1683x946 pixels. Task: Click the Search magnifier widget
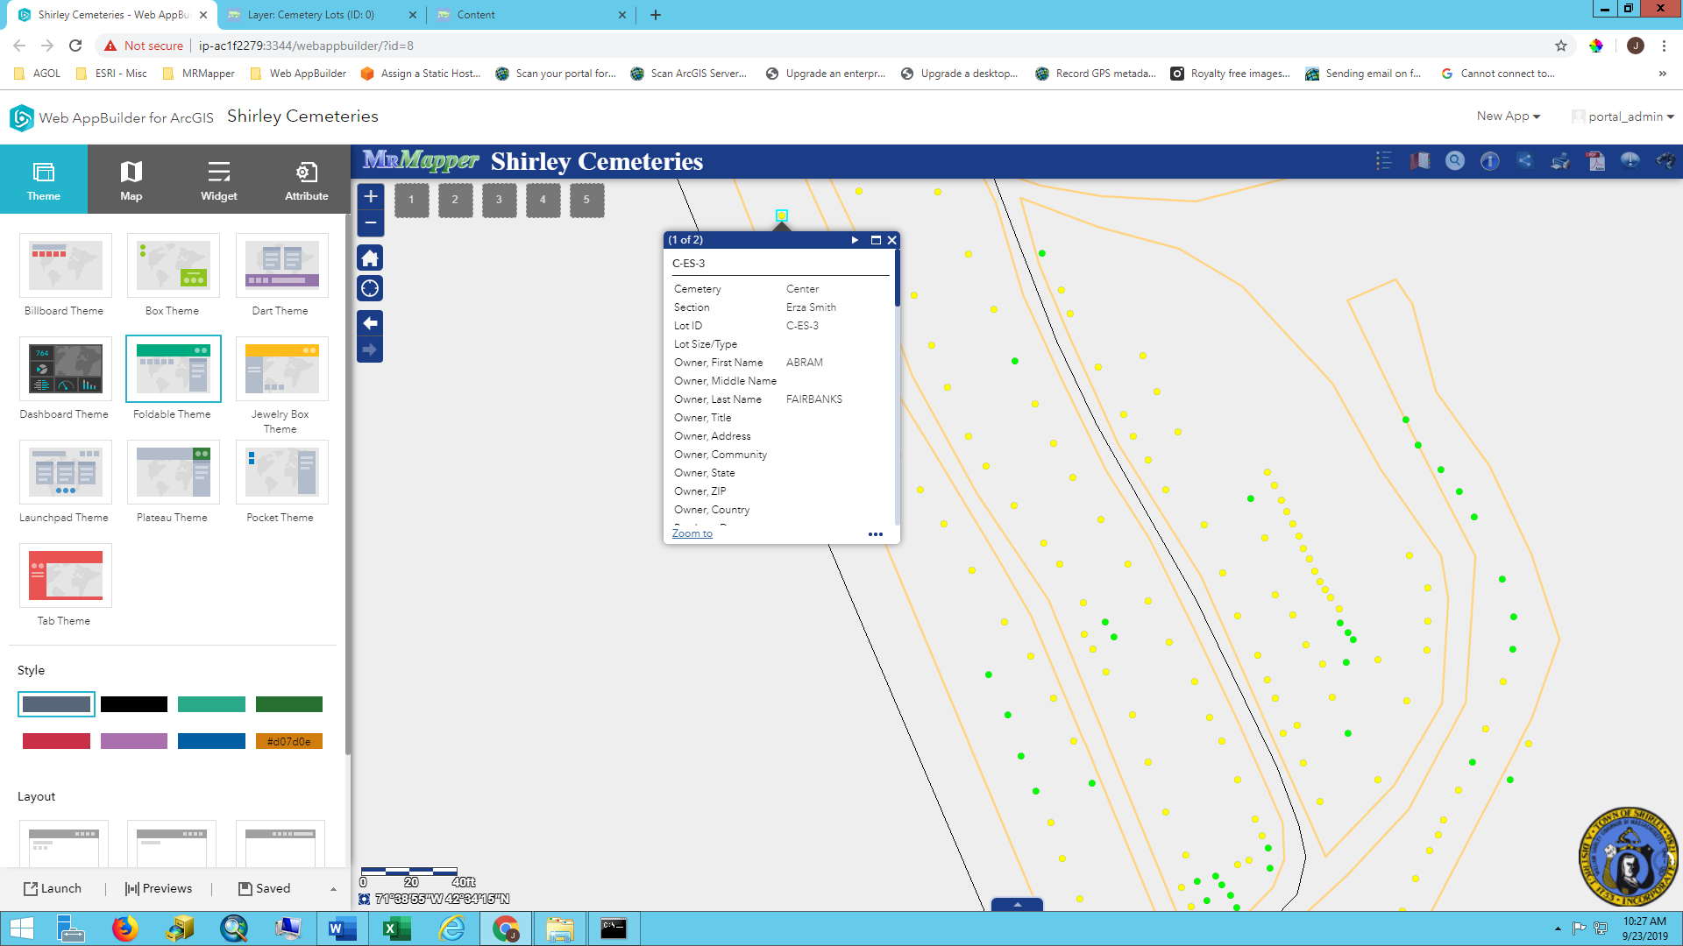tap(1454, 161)
